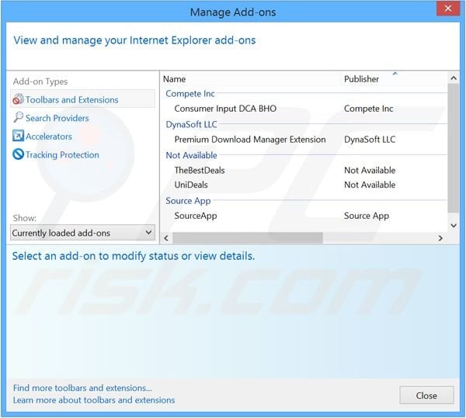Select Toolbars and Extensions add-on type

point(82,99)
